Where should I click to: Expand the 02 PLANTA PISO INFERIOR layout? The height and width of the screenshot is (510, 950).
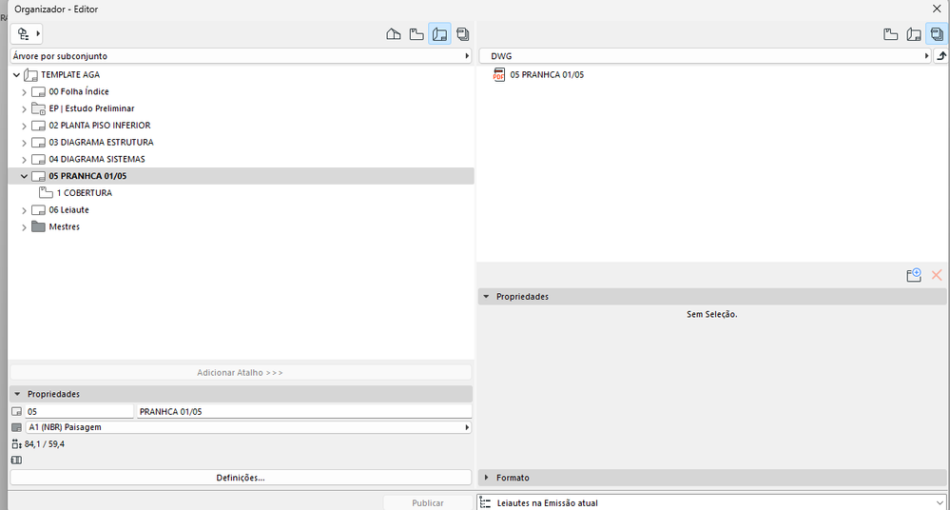24,127
